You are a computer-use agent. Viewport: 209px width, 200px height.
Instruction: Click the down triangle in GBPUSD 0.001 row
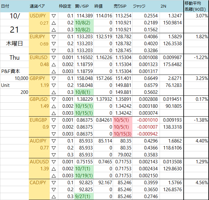54,99
